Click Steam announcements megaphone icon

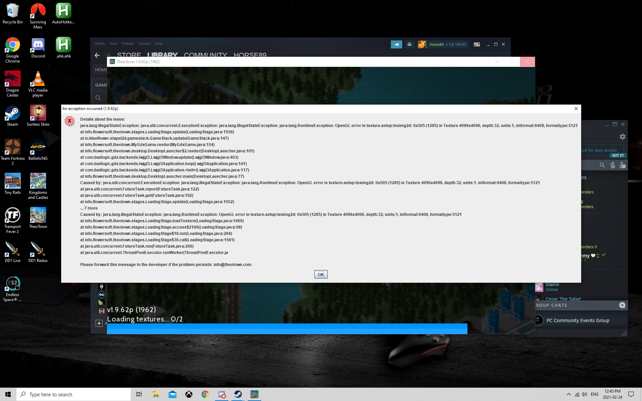[396, 44]
